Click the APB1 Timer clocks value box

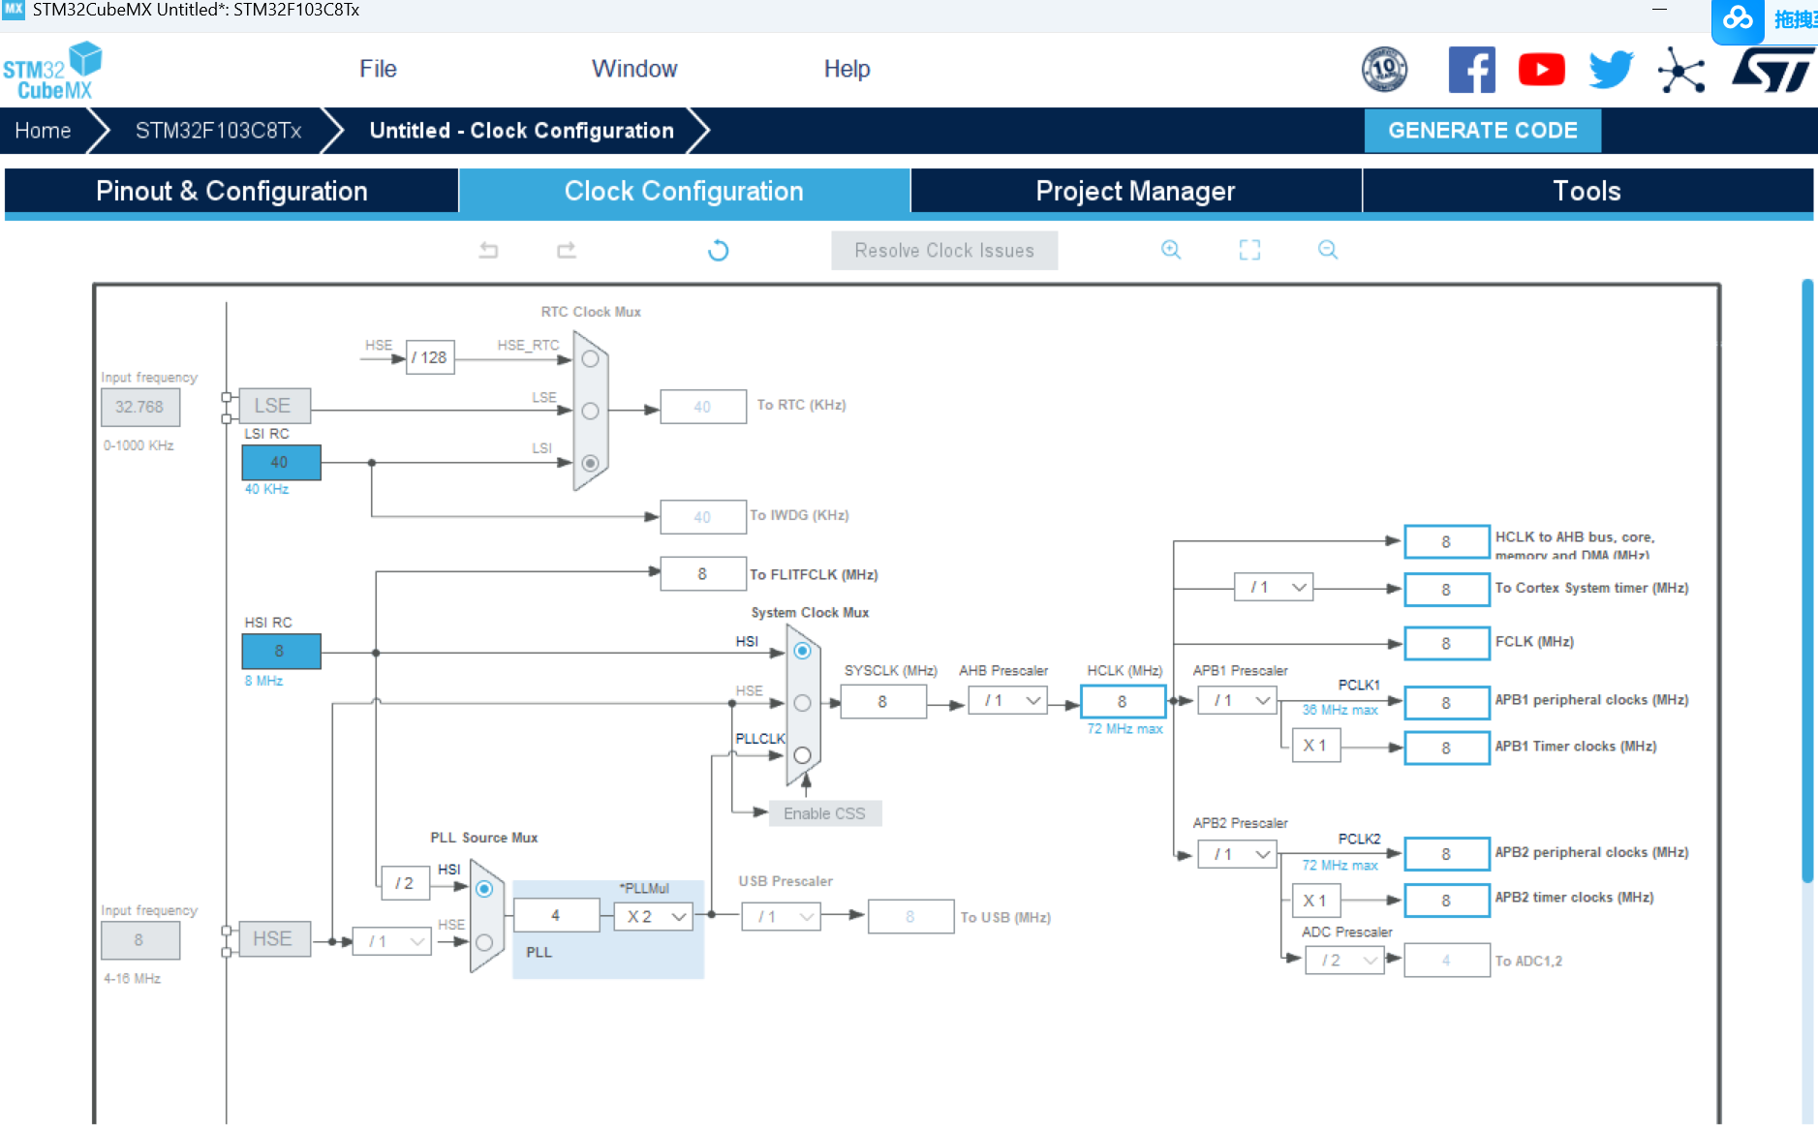tap(1447, 748)
